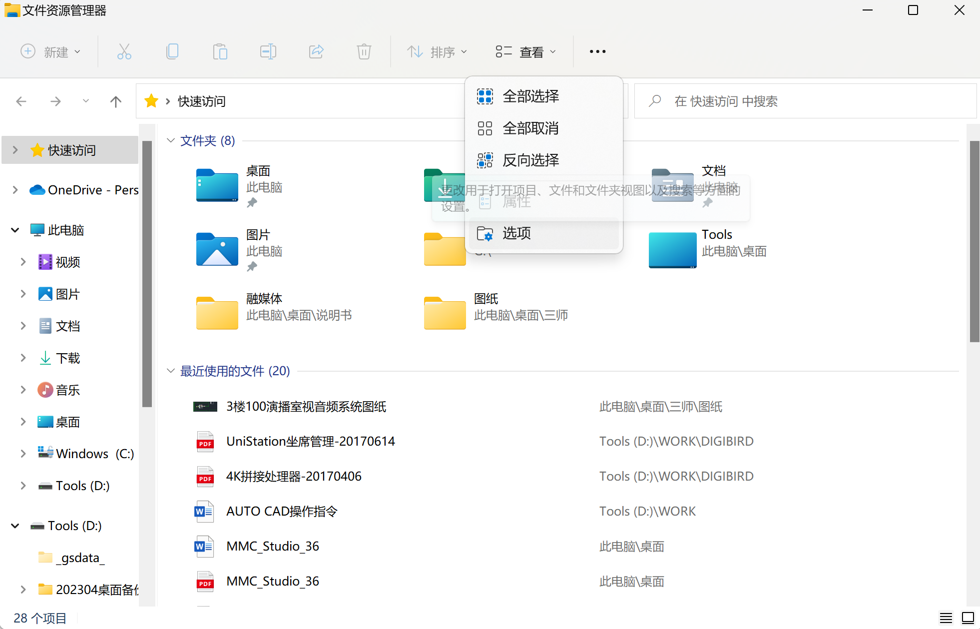Collapse the 文件夹 (8) group

click(x=171, y=140)
